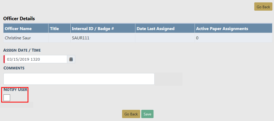Select the Christine Saur name cell
The image size is (274, 121).
(18, 38)
